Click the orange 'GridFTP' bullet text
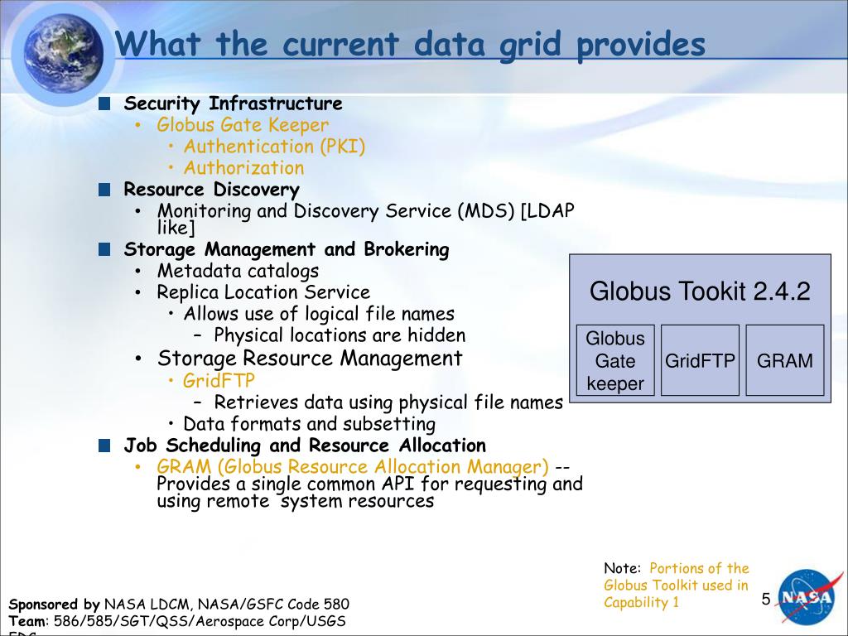This screenshot has width=848, height=636. coord(219,381)
